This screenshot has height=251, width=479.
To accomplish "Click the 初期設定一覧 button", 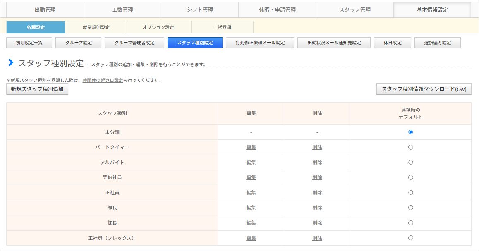I will tap(29, 43).
